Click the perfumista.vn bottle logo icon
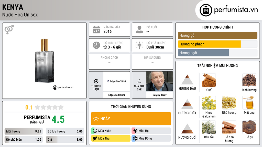 (206, 10)
